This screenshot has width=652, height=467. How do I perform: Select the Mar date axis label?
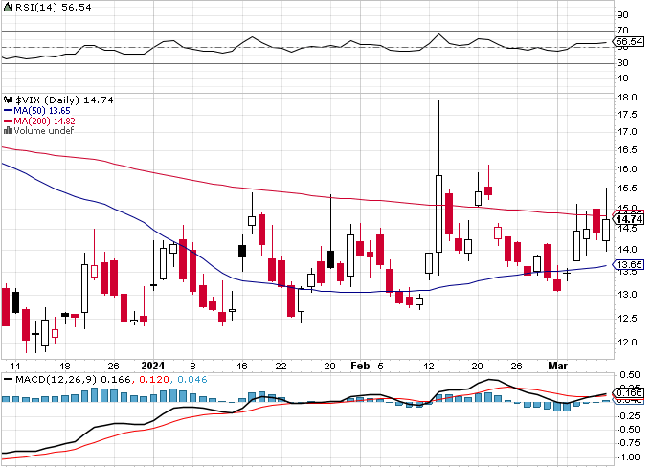[557, 366]
